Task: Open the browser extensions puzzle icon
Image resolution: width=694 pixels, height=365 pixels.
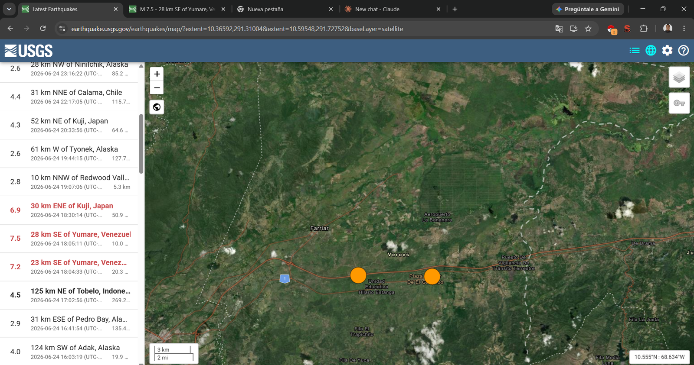Action: point(644,29)
